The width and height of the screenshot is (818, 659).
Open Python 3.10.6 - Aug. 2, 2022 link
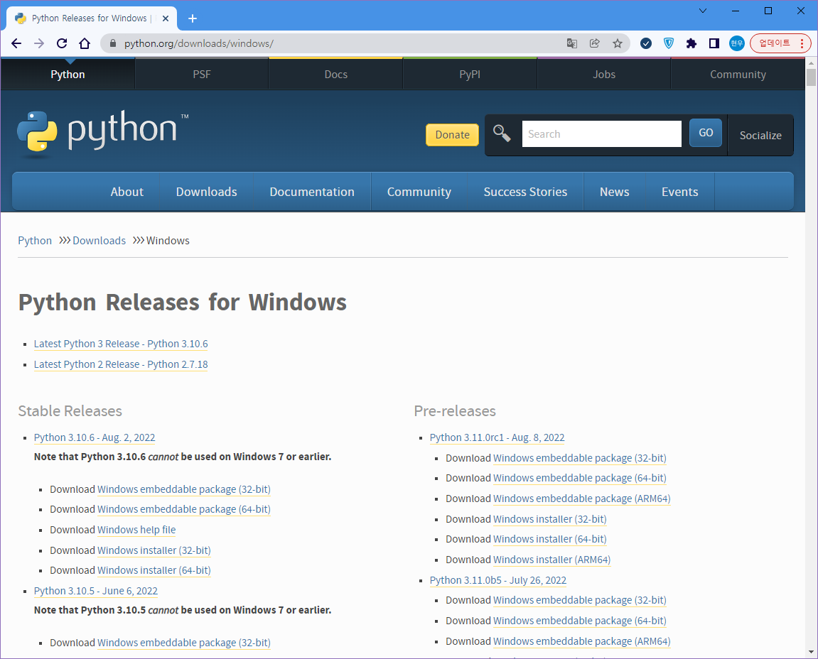[x=95, y=437]
